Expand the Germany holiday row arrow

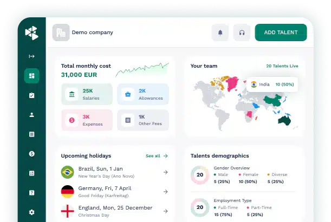point(166,192)
